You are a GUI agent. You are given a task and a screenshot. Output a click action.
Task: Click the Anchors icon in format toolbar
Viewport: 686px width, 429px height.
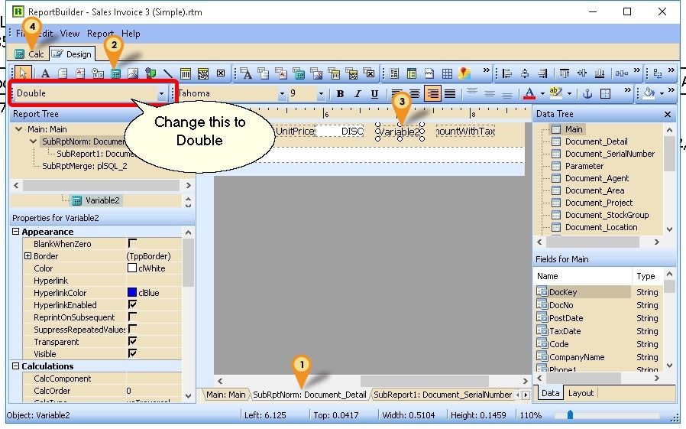(587, 94)
